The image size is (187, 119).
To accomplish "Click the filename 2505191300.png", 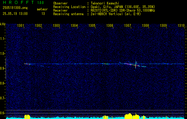I will pyautogui.click(x=15, y=8).
